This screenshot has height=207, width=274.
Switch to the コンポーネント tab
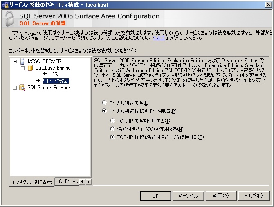67,181
